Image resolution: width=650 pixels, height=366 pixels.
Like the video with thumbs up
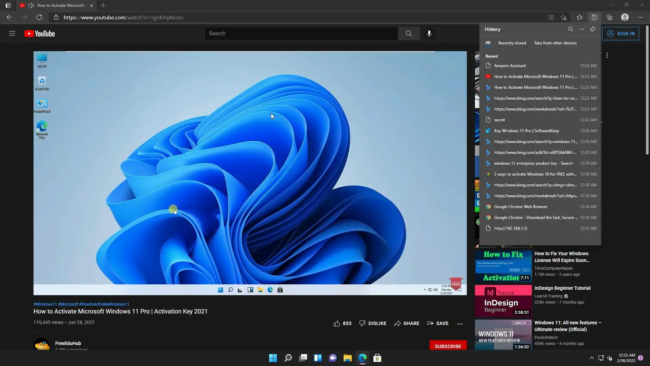coord(337,323)
